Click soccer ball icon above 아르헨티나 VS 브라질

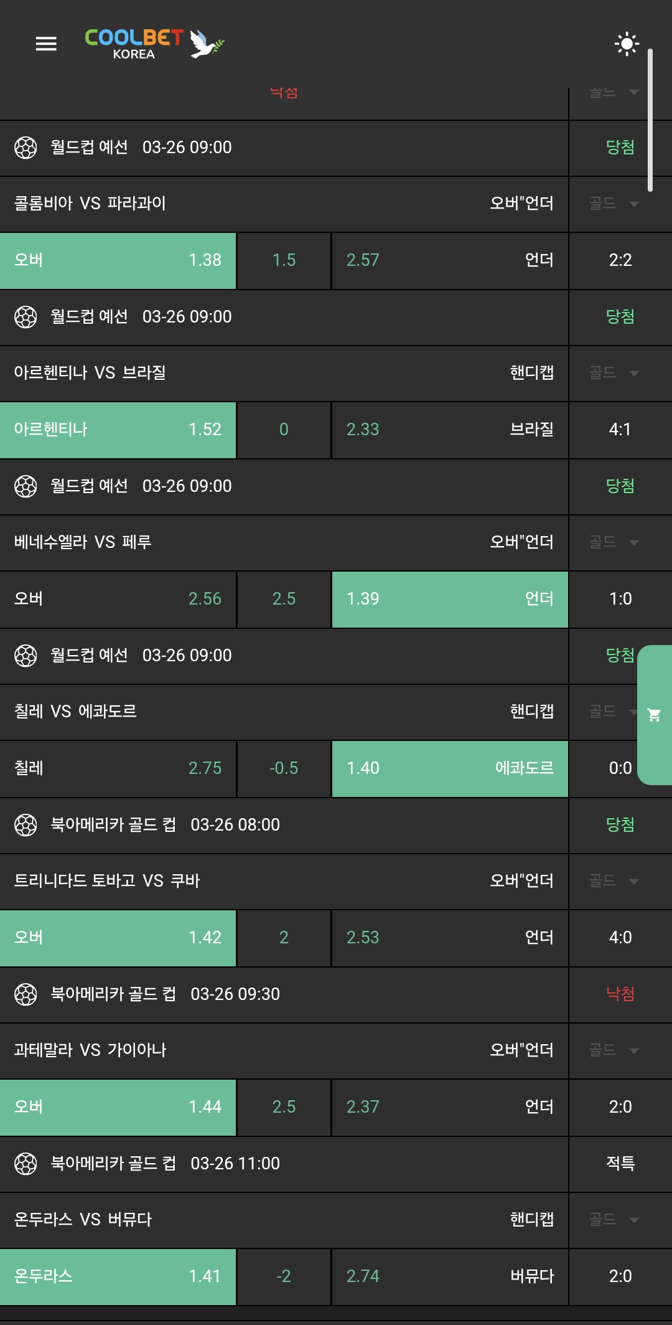(x=26, y=317)
